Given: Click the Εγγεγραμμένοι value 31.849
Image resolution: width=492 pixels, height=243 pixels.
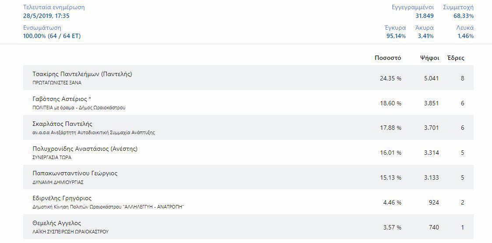Looking at the screenshot, I should click(x=424, y=16).
